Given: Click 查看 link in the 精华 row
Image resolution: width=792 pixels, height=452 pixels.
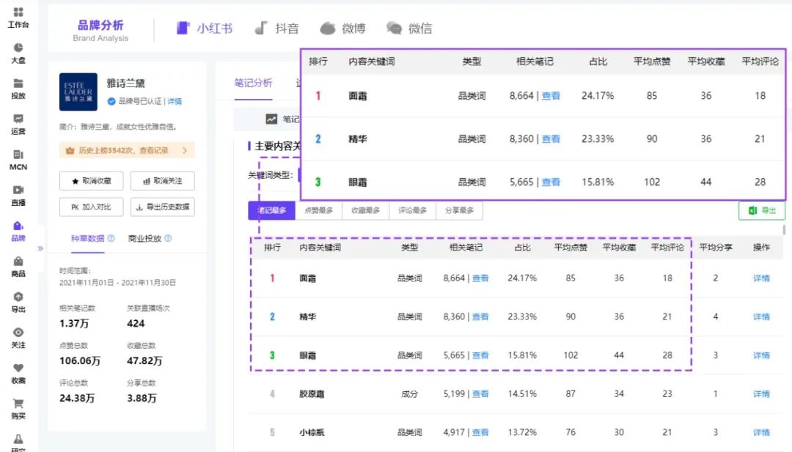Looking at the screenshot, I should pyautogui.click(x=480, y=316).
